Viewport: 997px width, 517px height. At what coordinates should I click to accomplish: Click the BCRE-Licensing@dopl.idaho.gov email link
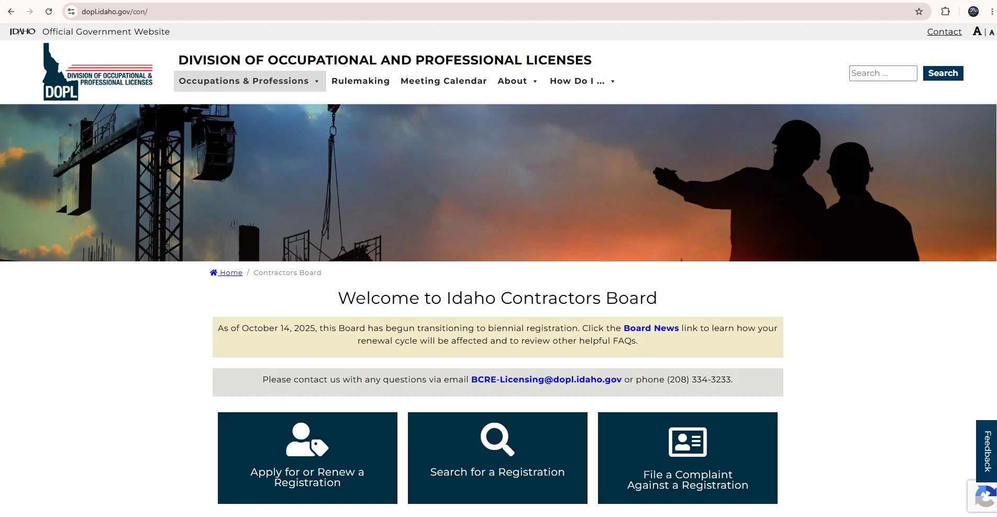click(546, 379)
